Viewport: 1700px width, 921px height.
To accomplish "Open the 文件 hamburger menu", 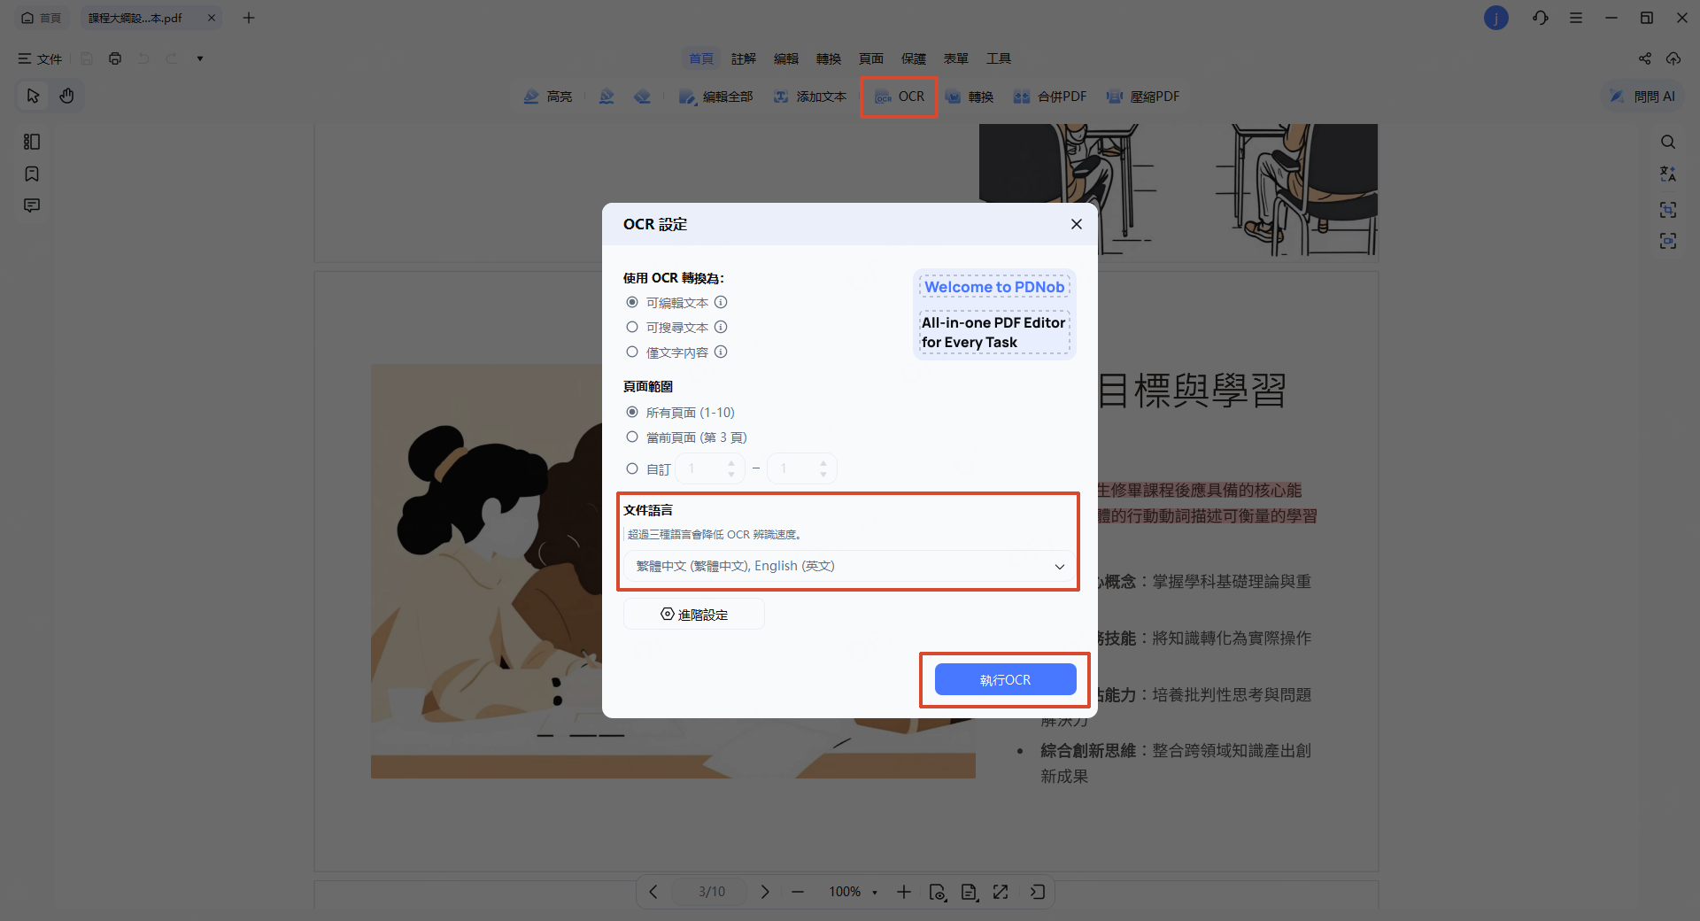I will pyautogui.click(x=40, y=58).
